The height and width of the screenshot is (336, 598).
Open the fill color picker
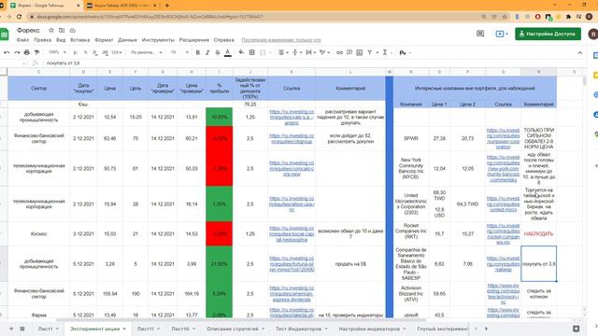pyautogui.click(x=241, y=52)
